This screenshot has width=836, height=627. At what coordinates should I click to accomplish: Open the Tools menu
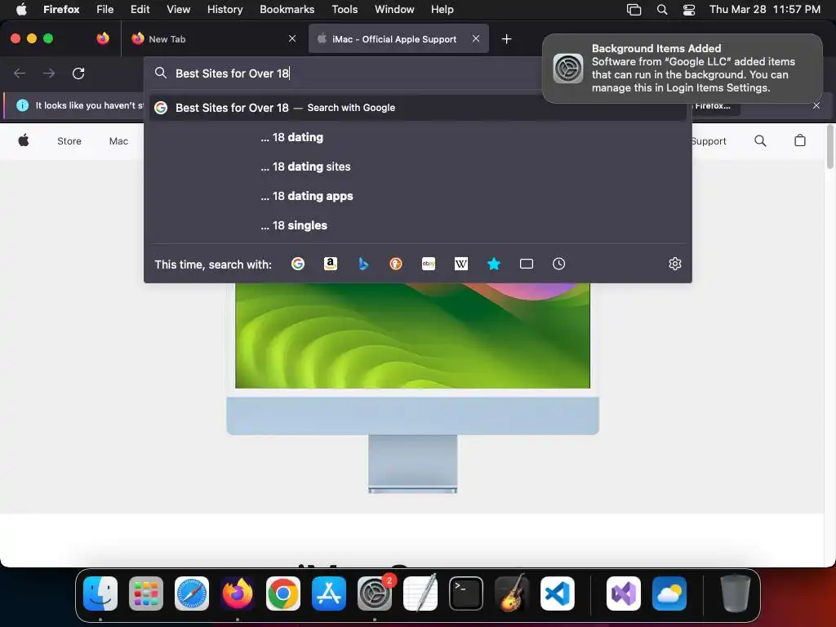point(345,10)
